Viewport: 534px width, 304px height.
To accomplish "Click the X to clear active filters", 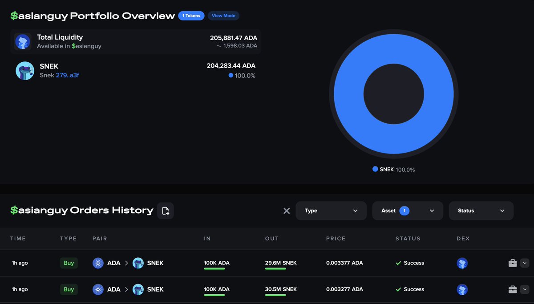I will pos(287,211).
